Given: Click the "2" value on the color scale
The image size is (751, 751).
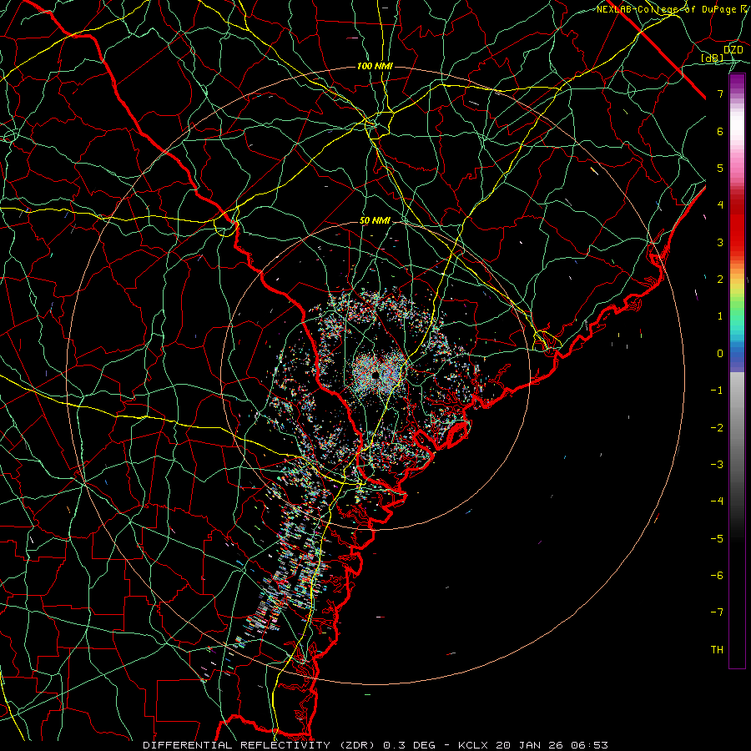Looking at the screenshot, I should pos(720,280).
